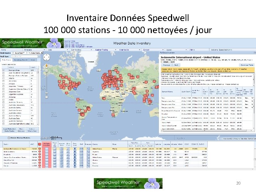Check the Aruba data pack checkbox
The height and width of the screenshot is (192, 256).
coord(4,100)
